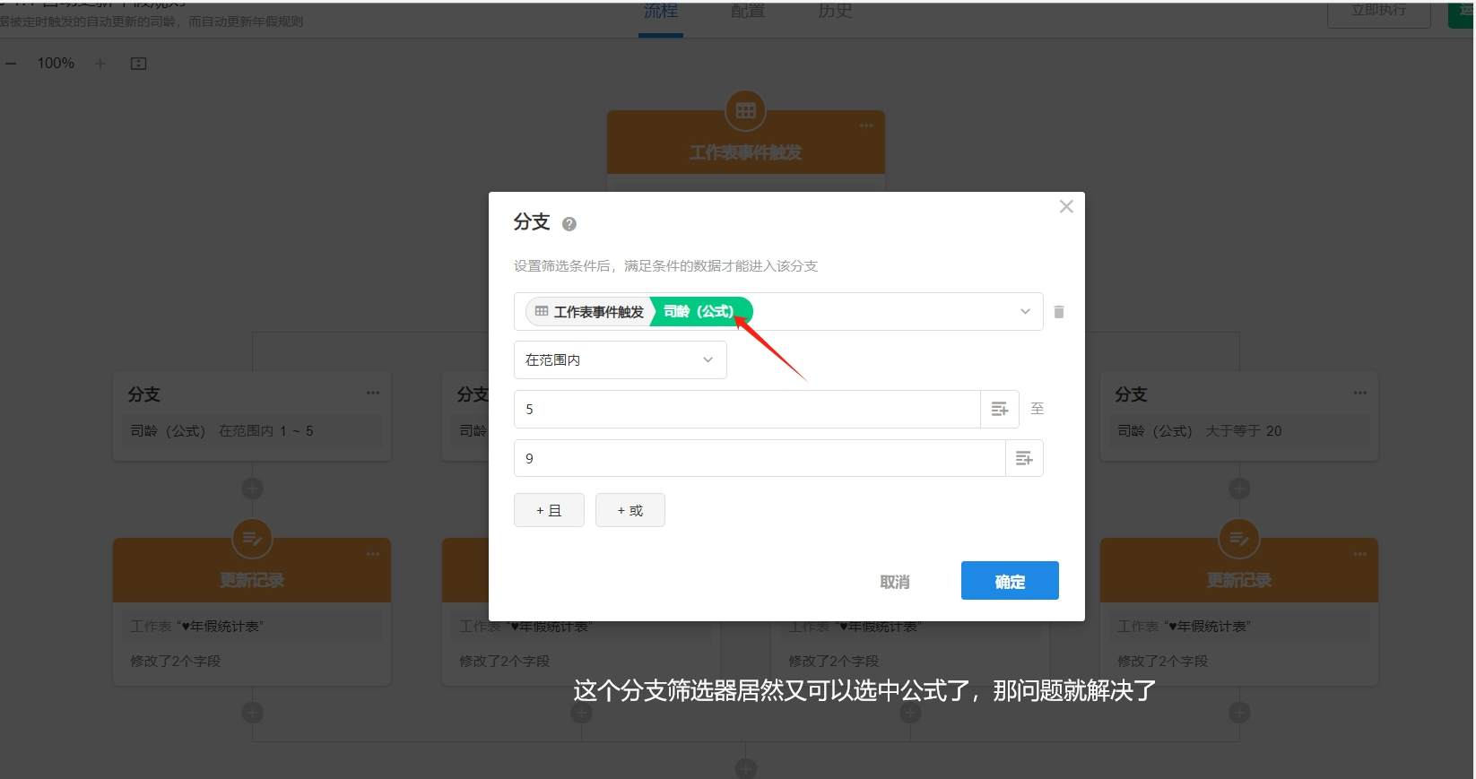Click the field-insert icon next to value 5
The height and width of the screenshot is (779, 1476).
pos(1000,410)
